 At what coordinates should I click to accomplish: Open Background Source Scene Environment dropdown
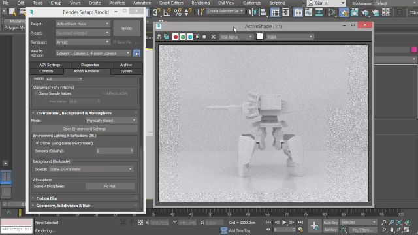coord(91,169)
